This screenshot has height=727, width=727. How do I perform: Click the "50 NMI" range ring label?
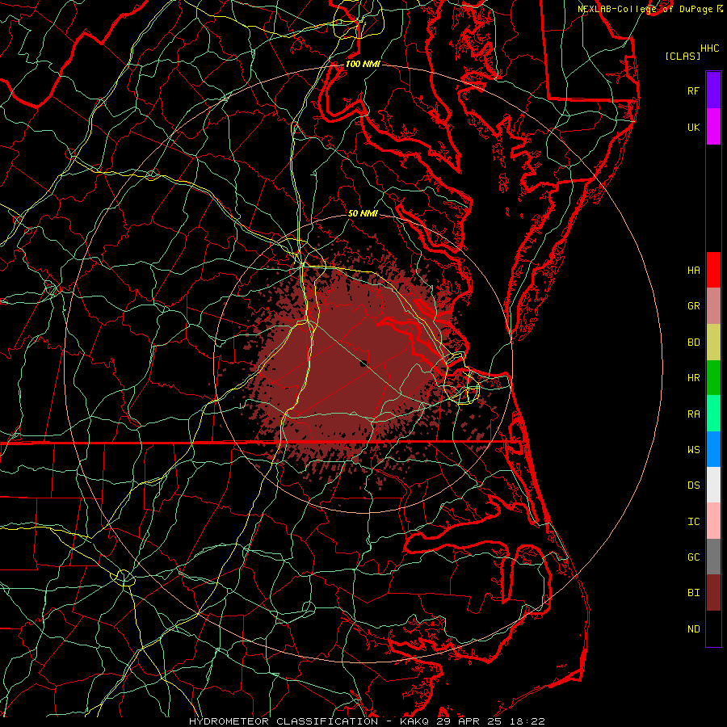pos(363,213)
